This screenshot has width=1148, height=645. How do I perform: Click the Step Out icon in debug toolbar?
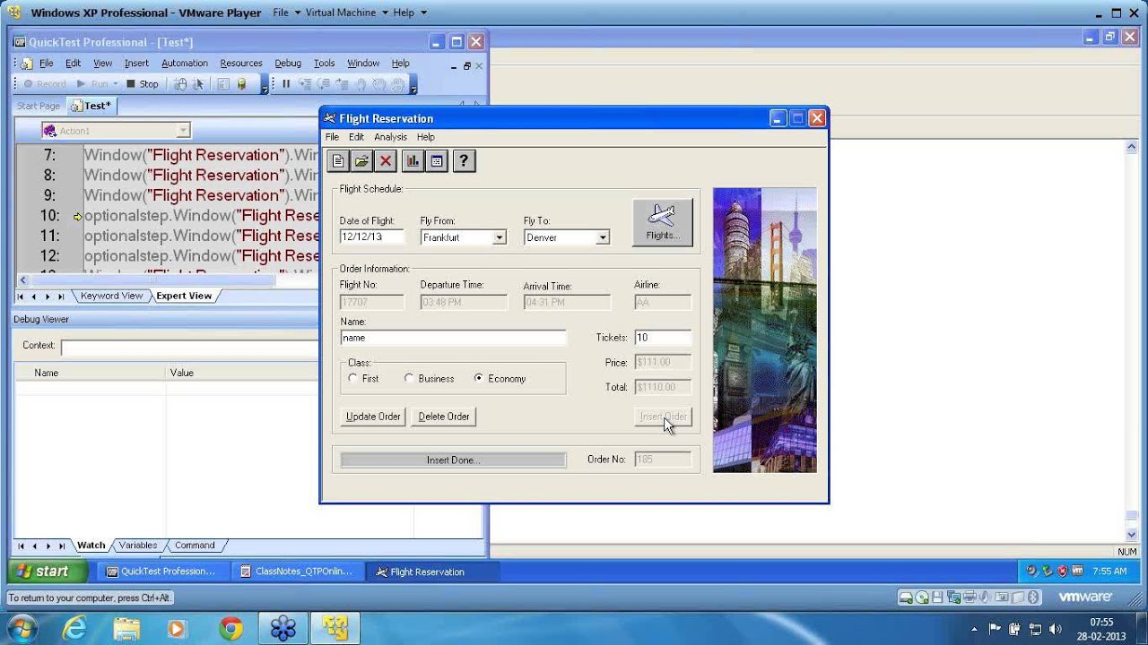pyautogui.click(x=342, y=84)
